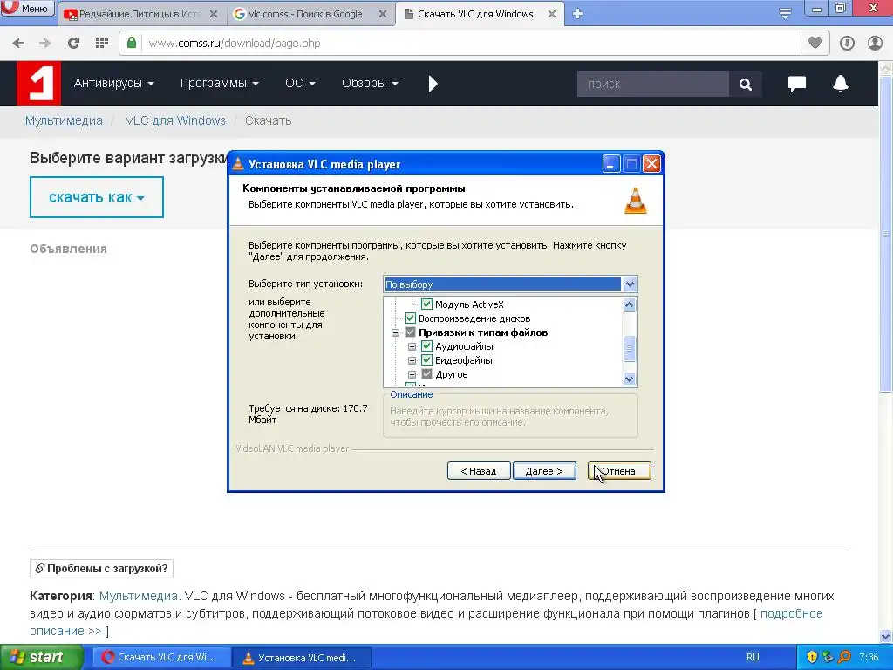Screen dimensions: 893x670
Task: Click the browser forward arrow
Action: (x=45, y=44)
